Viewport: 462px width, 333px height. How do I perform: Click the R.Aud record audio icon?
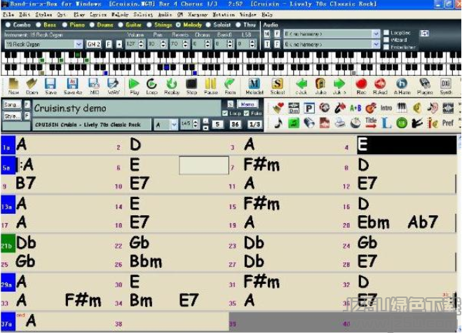click(380, 86)
